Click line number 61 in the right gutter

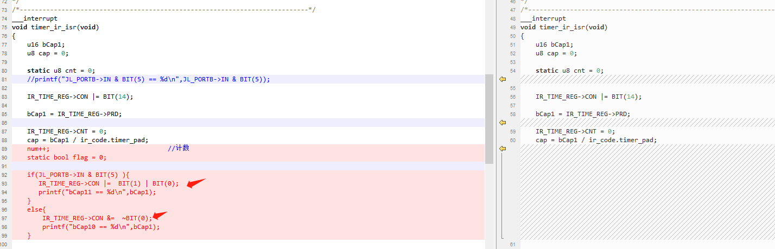[x=513, y=245]
